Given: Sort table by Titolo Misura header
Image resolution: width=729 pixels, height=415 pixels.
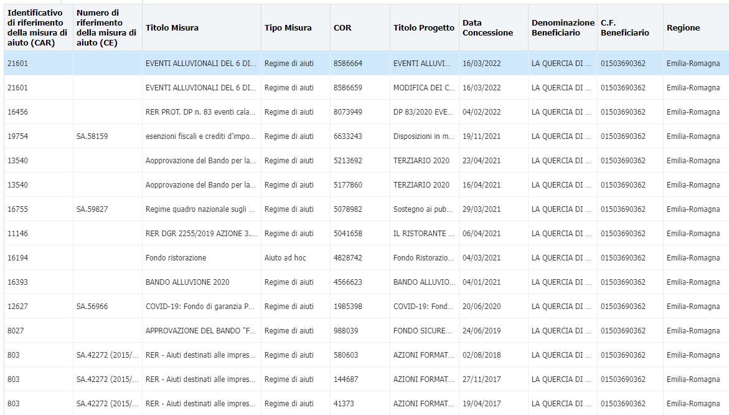Looking at the screenshot, I should [x=172, y=27].
